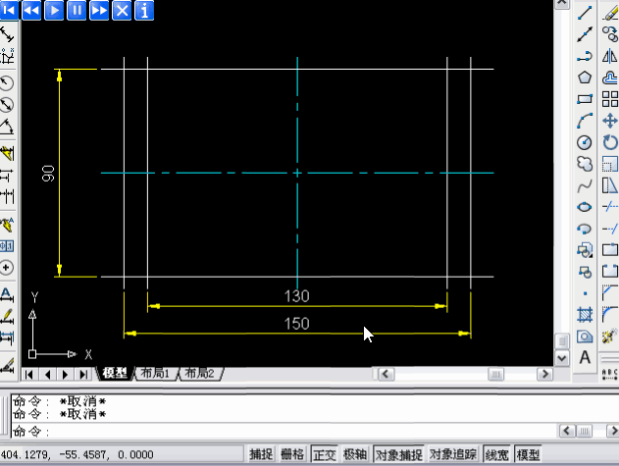Switch to the 布局2 layout tab

(x=199, y=374)
